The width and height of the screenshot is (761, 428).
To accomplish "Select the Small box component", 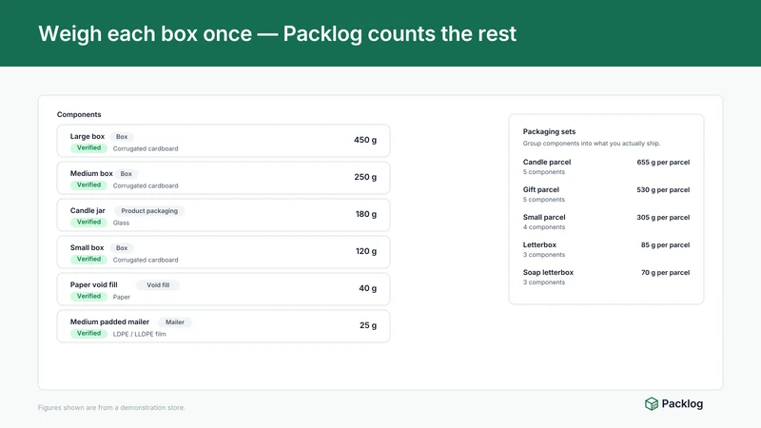I will tap(224, 252).
